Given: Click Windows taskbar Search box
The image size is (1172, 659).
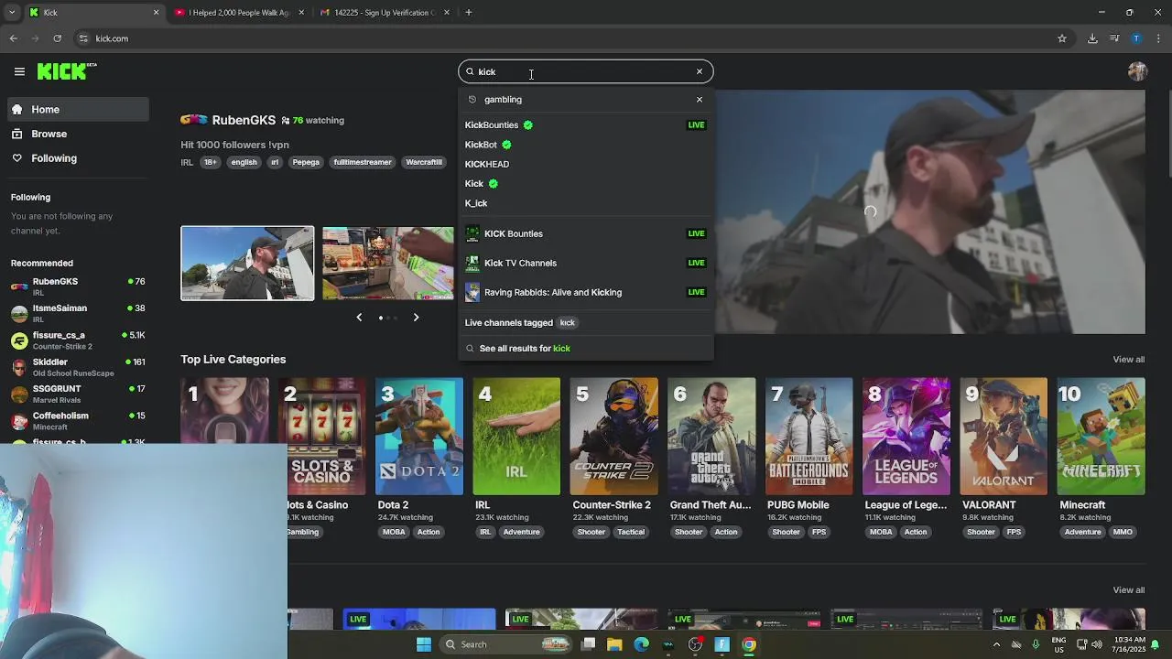Looking at the screenshot, I should (x=506, y=644).
